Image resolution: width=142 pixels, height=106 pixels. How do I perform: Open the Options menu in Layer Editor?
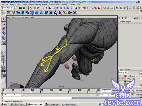coord(127,70)
